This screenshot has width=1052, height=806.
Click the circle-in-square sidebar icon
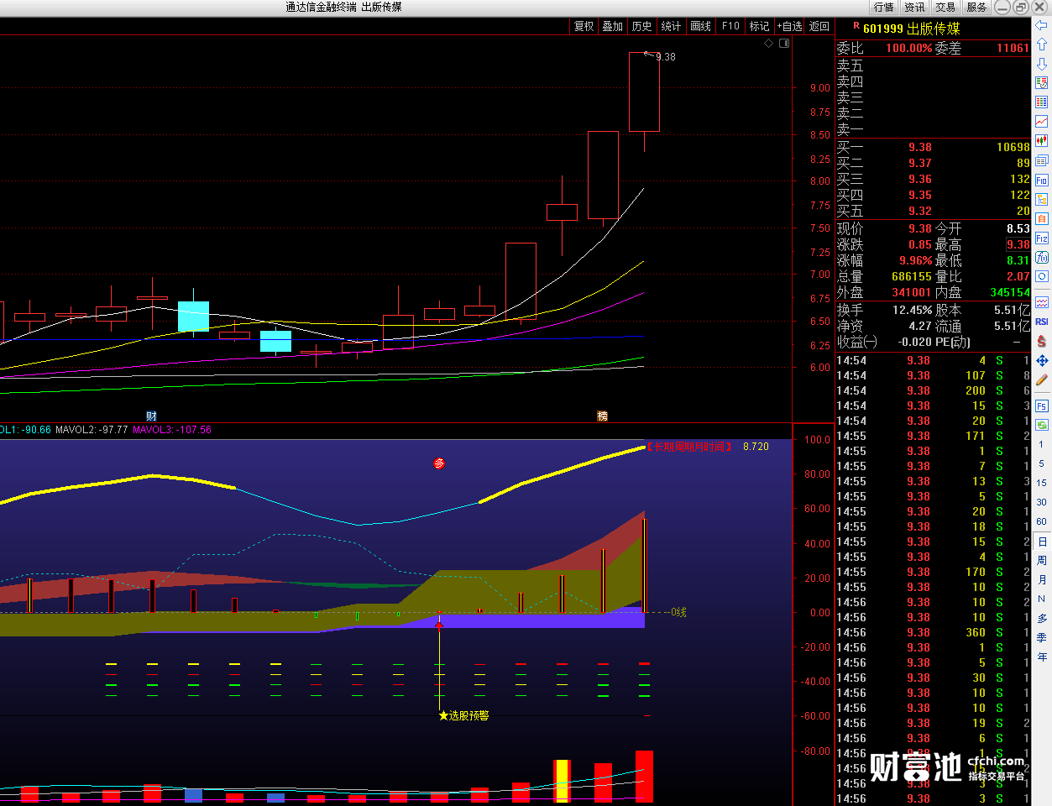[1042, 276]
